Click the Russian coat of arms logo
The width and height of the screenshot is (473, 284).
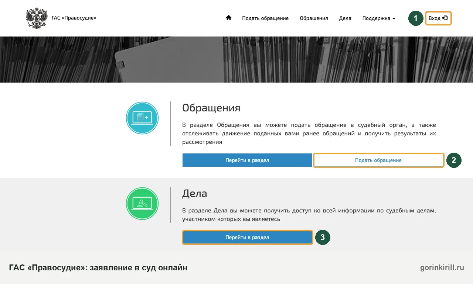(37, 18)
